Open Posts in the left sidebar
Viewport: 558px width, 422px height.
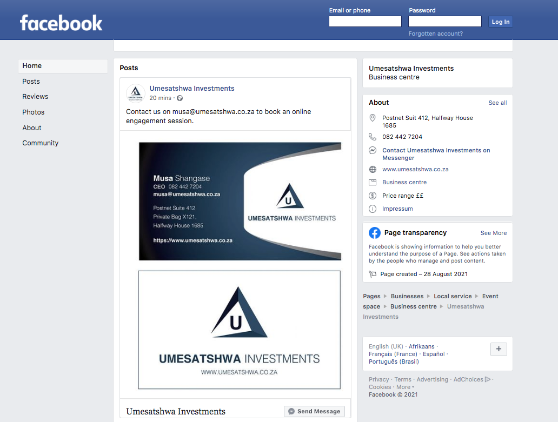(31, 82)
